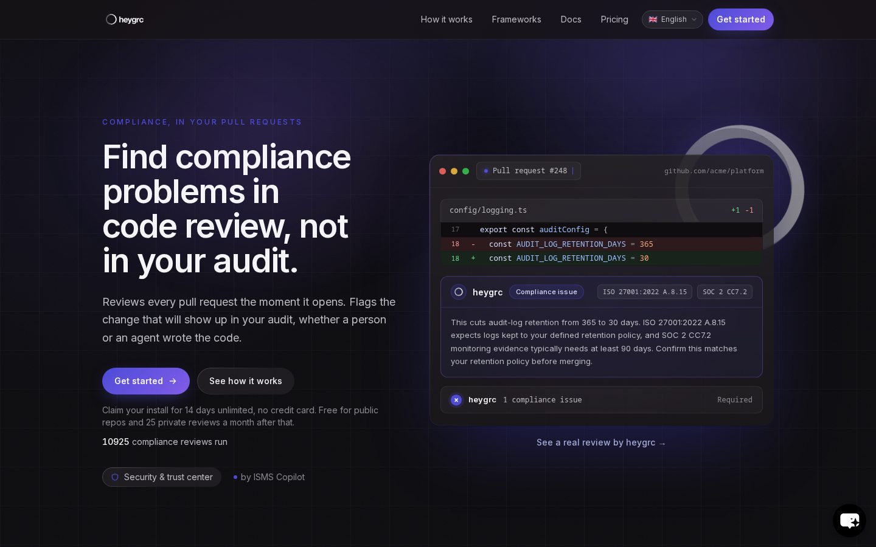This screenshot has width=876, height=547.
Task: Expand the English language dropdown
Action: click(672, 19)
